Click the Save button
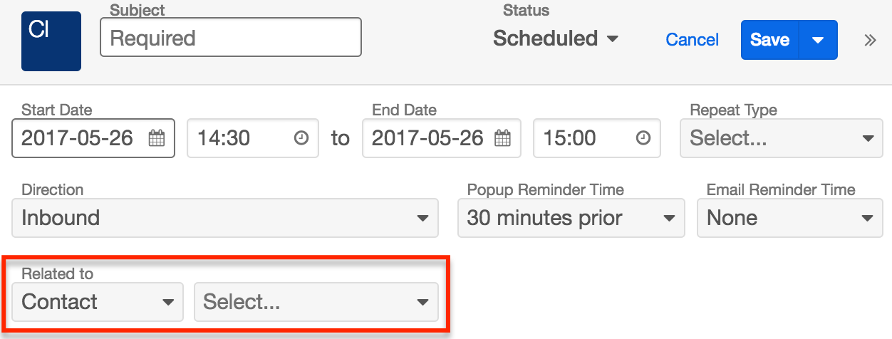This screenshot has height=339, width=892. [769, 40]
